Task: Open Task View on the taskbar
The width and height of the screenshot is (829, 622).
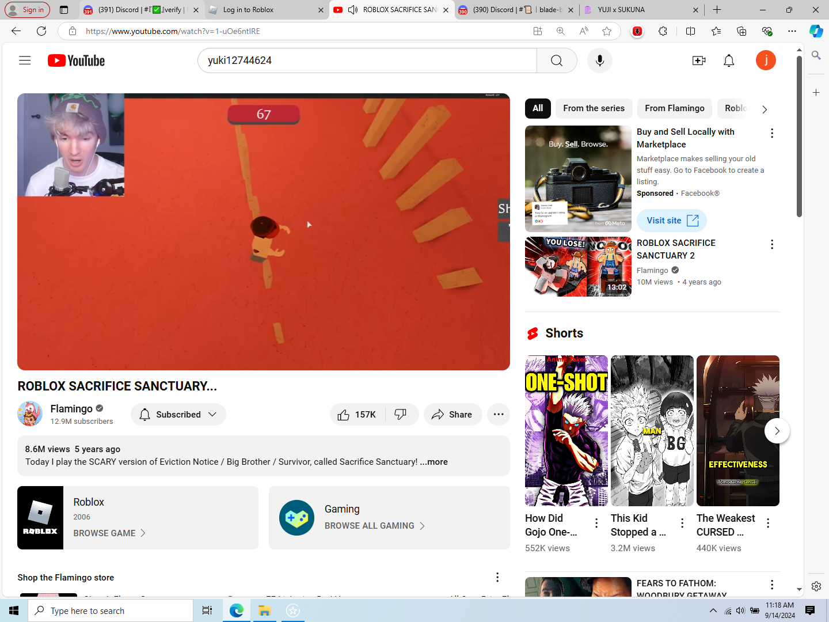Action: click(x=207, y=610)
